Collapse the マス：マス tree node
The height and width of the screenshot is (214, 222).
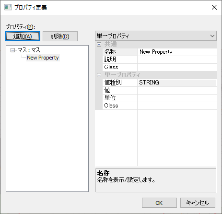point(12,50)
